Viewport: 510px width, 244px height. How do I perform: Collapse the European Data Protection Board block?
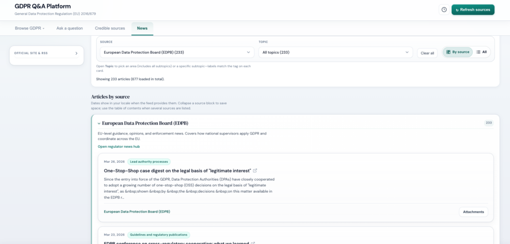[99, 123]
